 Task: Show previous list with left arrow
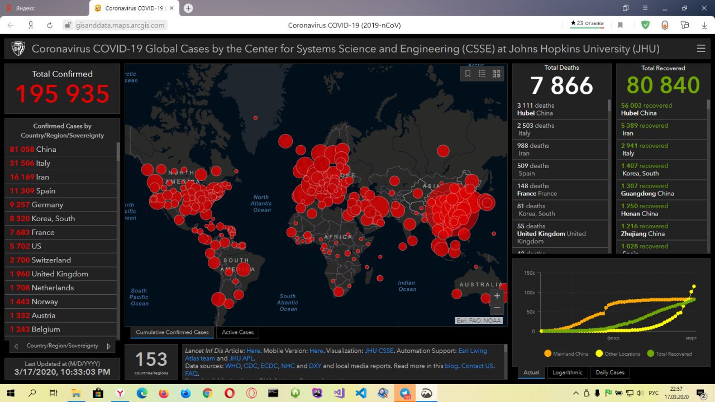[x=16, y=346]
